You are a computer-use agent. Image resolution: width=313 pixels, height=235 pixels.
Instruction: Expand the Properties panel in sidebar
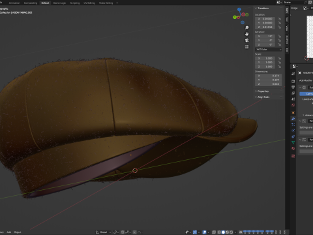[x=262, y=91]
